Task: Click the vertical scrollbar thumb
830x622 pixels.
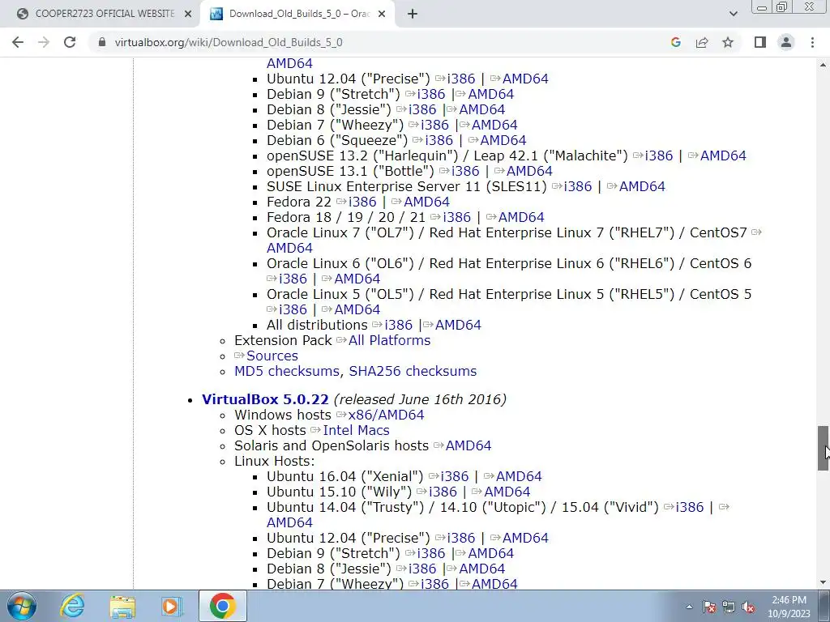Action: 824,448
